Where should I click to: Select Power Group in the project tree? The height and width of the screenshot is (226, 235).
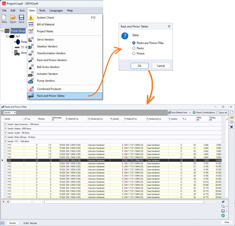coord(18,31)
